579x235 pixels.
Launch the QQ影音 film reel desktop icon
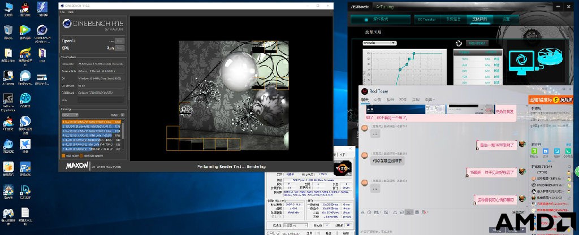click(x=25, y=99)
